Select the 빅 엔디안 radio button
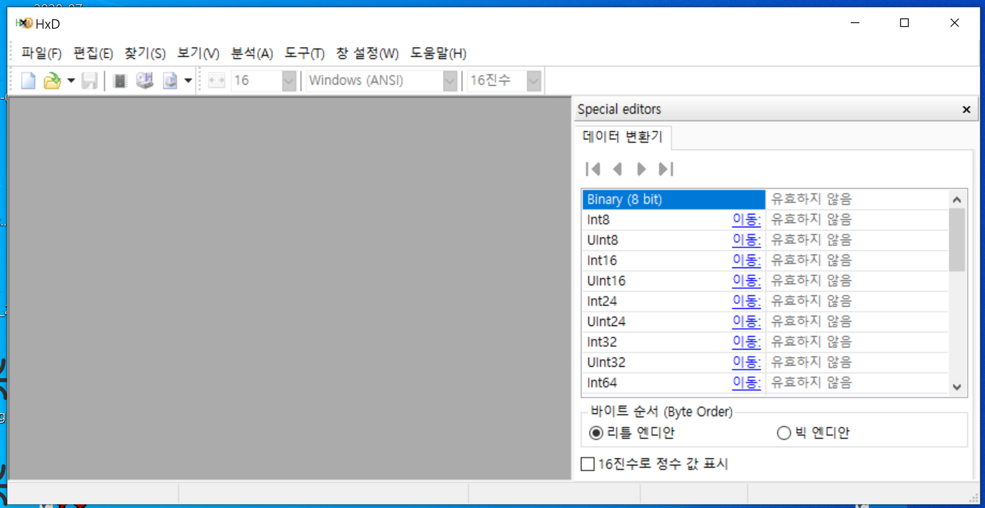 click(784, 433)
